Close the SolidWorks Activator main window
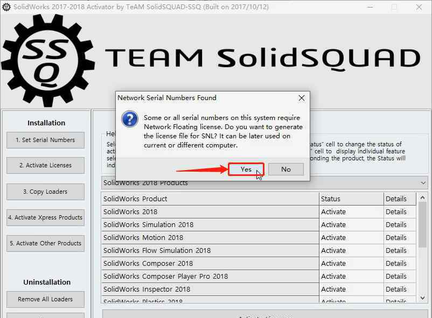The height and width of the screenshot is (318, 432). (419, 7)
